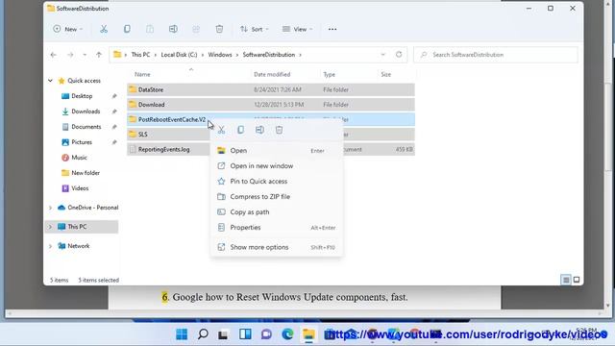Open Music in the navigation pane
615x346 pixels.
(79, 158)
